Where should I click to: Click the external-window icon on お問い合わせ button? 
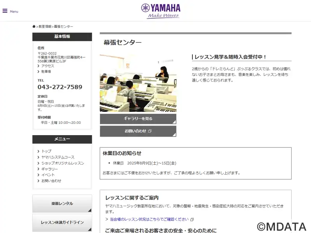[150, 131]
